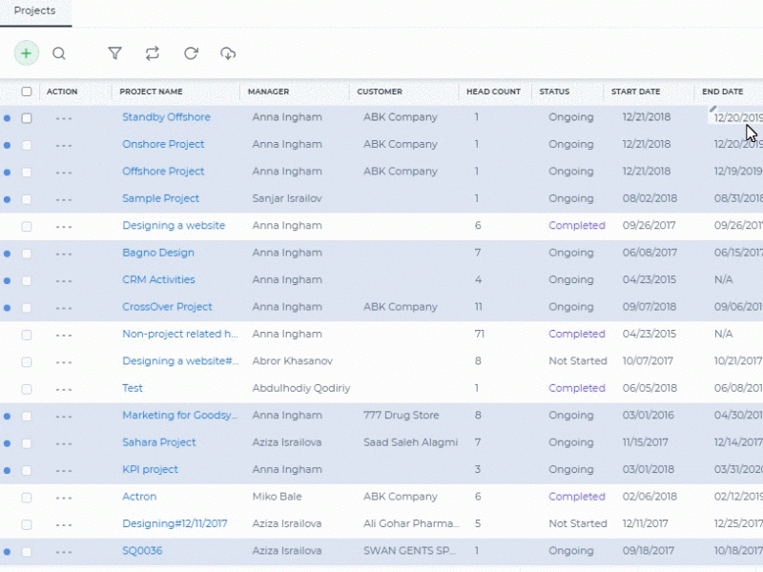Click start date 04/23/2015 in CRM Activities row
This screenshot has width=763, height=572.
(650, 279)
